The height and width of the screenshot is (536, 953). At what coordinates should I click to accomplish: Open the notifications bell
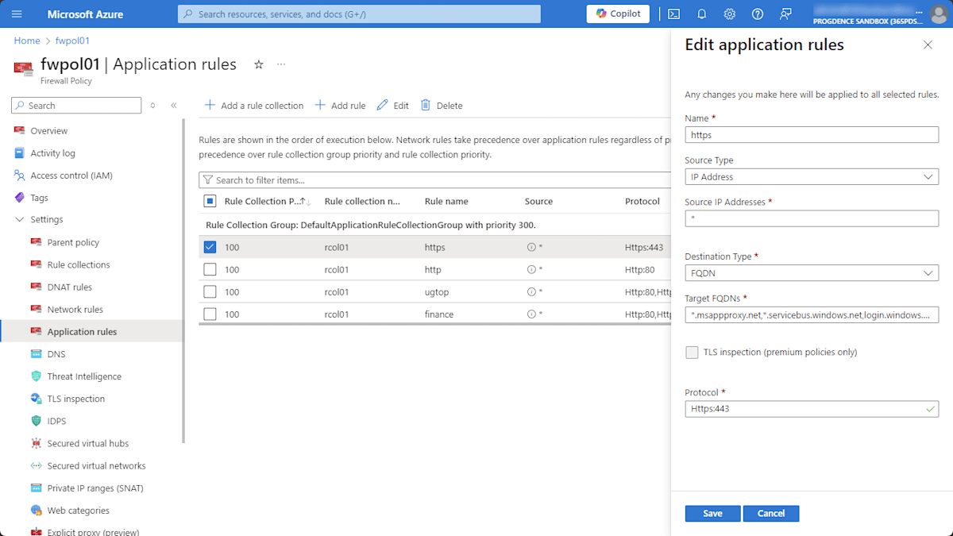click(702, 13)
